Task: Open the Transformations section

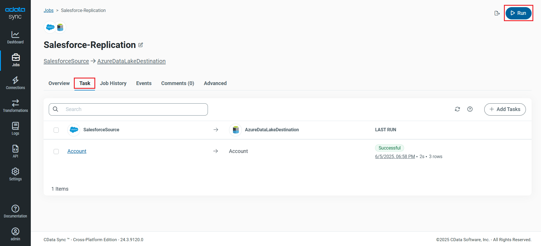Action: [x=15, y=106]
